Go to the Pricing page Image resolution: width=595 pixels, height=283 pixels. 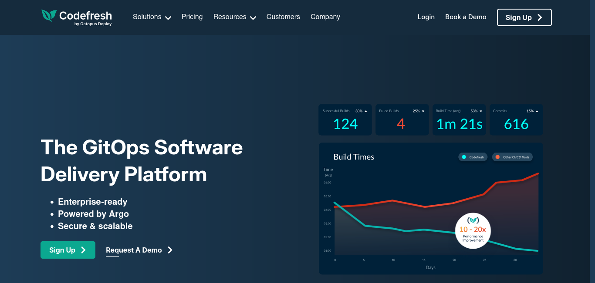192,17
